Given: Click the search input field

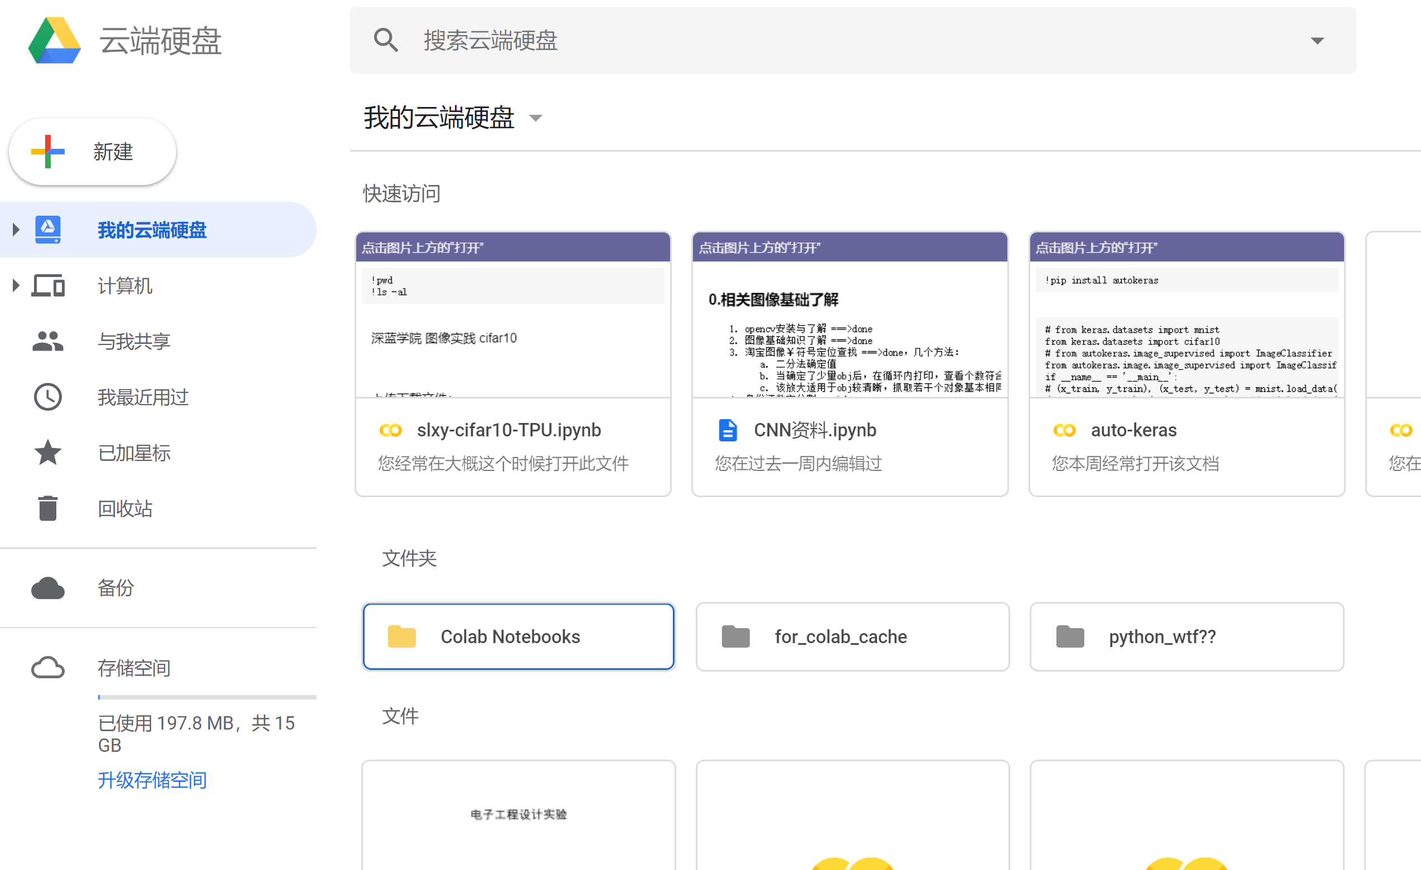Looking at the screenshot, I should (x=852, y=41).
